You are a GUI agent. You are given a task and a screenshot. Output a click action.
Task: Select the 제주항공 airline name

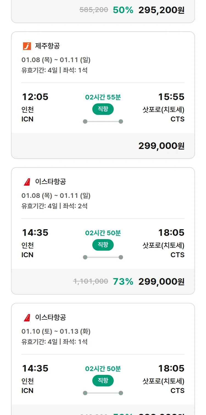(x=47, y=46)
